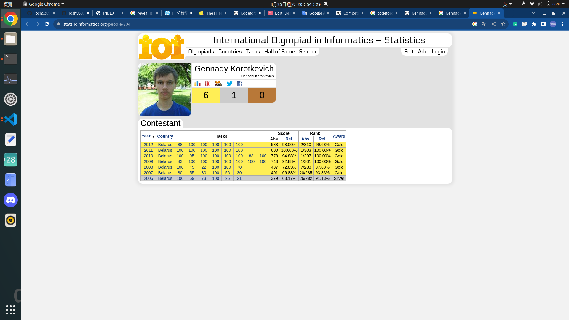Click the Login link
The height and width of the screenshot is (320, 569).
(x=438, y=52)
